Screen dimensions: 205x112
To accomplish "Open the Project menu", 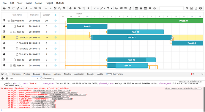I will 49,3.
